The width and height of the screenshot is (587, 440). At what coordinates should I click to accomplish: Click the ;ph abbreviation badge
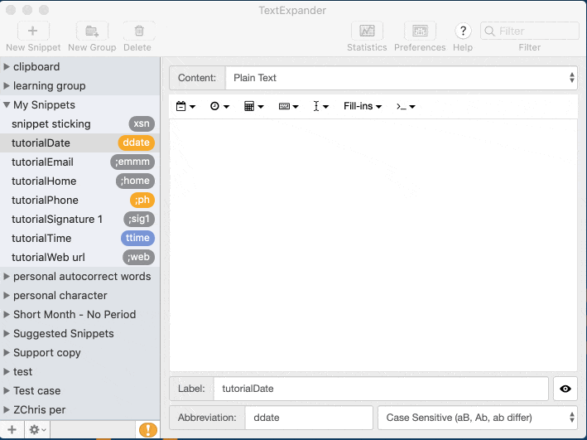[142, 200]
